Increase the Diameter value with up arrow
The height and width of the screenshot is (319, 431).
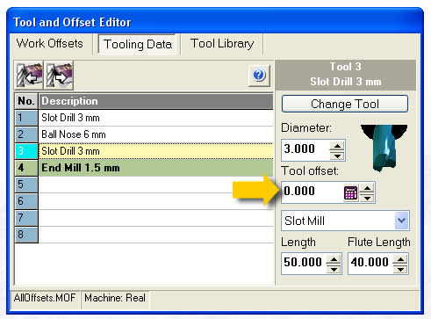click(337, 146)
